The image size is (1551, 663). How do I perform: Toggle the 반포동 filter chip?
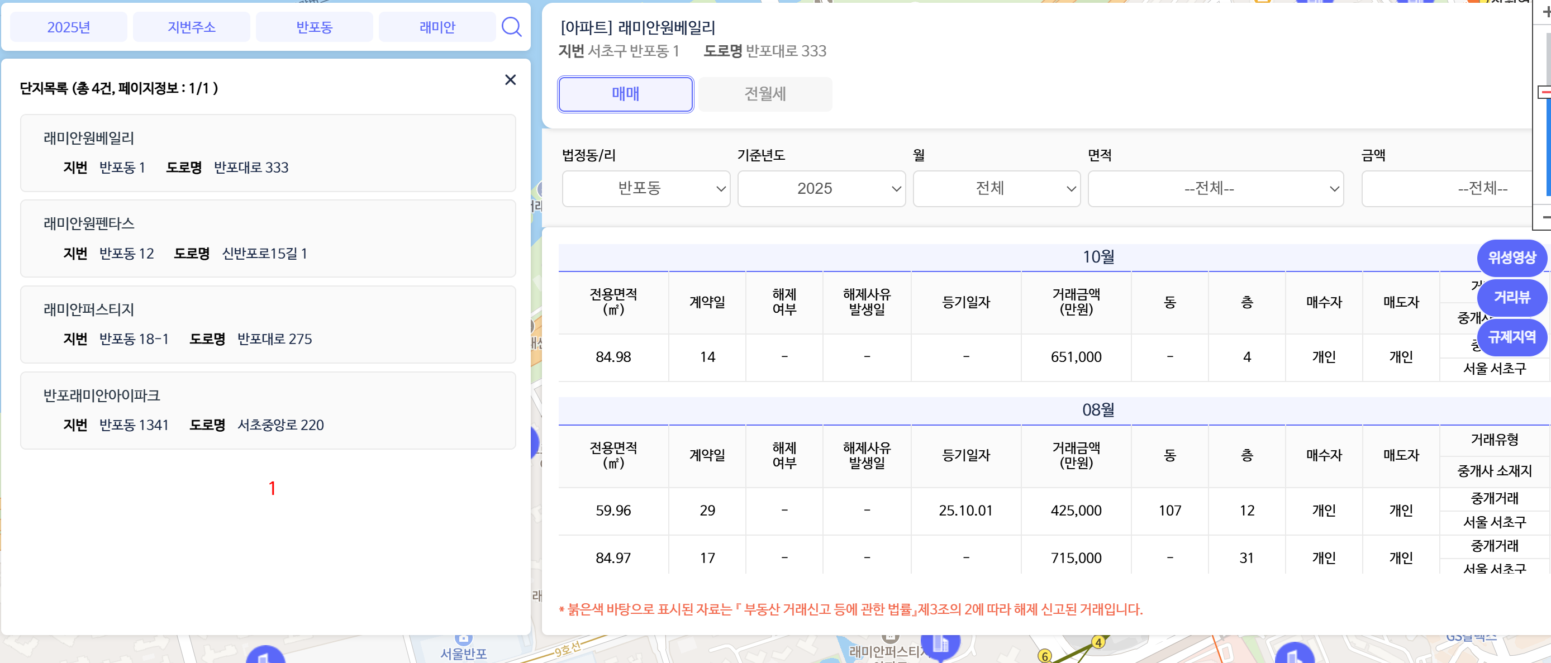tap(313, 26)
